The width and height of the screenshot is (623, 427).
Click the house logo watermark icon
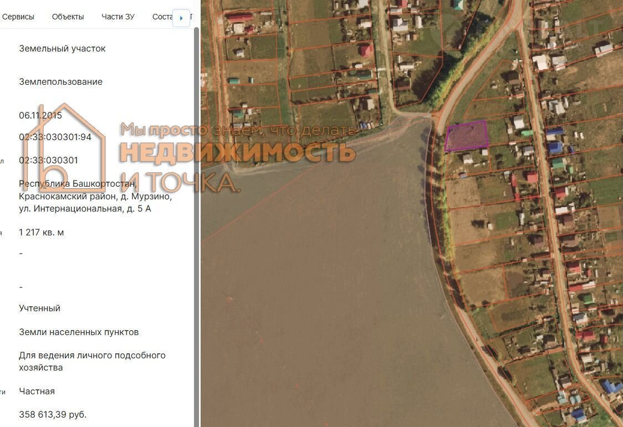point(67,147)
